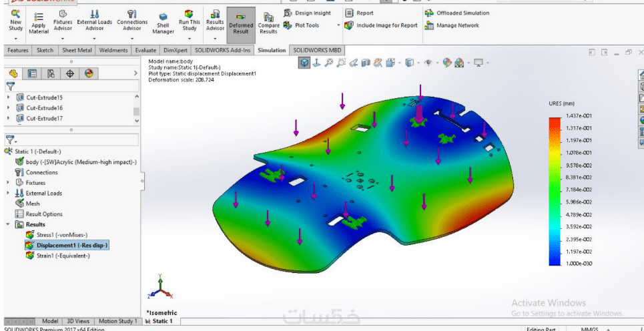Collapse the Results folder
The height and width of the screenshot is (331, 644).
[8, 224]
